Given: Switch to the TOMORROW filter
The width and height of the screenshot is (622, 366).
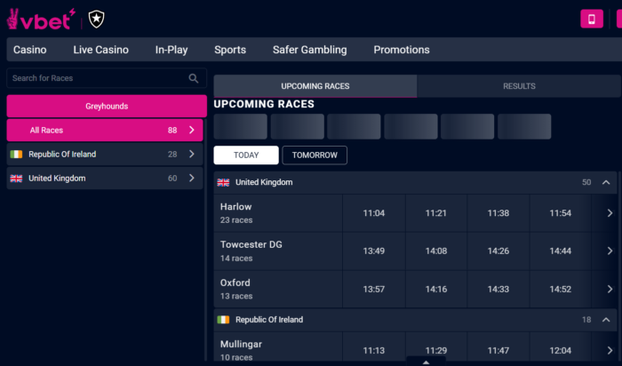Looking at the screenshot, I should [315, 155].
